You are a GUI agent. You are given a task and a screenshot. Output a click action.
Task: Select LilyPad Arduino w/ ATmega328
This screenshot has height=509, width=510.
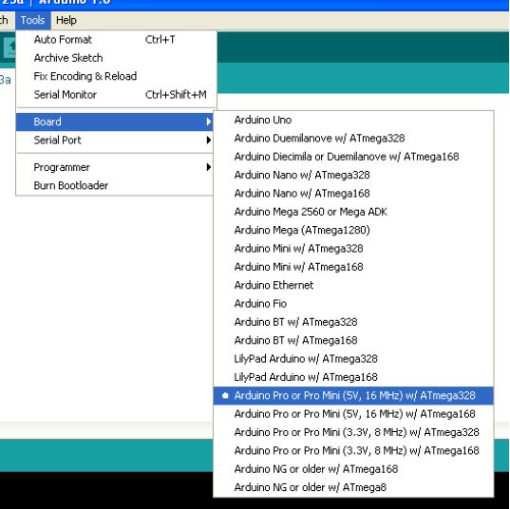coord(353,359)
